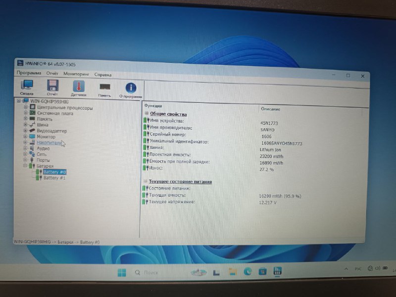The image size is (396, 297).
Task: Select Системная плата in the tree
Action: point(55,113)
